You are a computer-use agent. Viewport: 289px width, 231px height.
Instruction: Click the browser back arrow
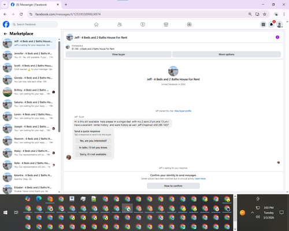point(5,14)
